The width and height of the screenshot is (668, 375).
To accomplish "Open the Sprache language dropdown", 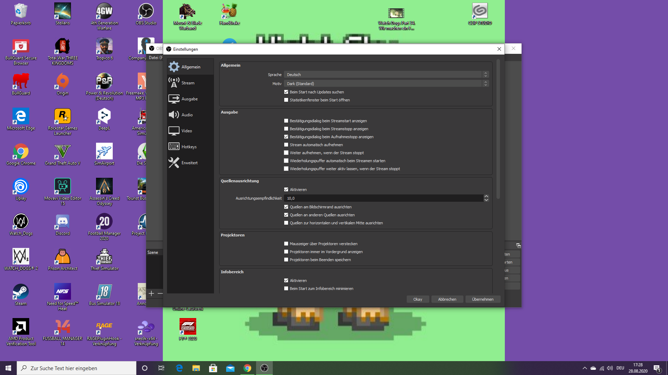I will [386, 75].
